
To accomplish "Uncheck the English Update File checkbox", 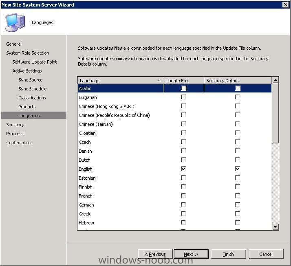I will (x=183, y=169).
